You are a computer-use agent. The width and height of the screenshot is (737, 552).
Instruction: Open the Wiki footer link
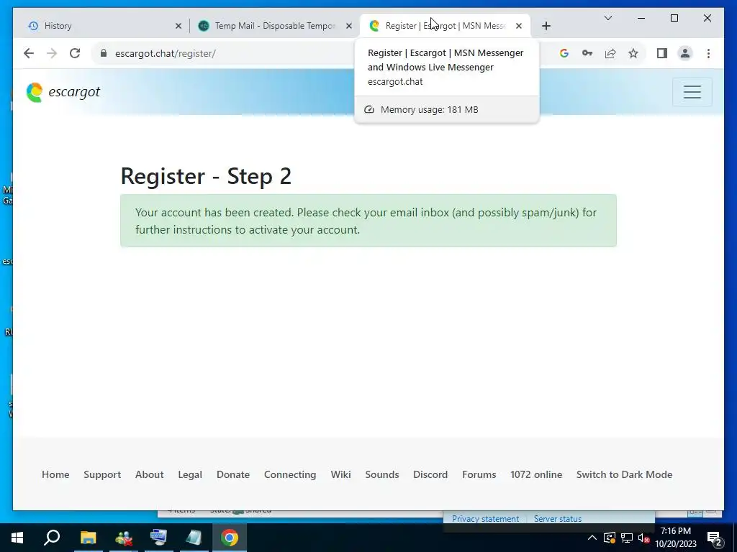pos(340,474)
